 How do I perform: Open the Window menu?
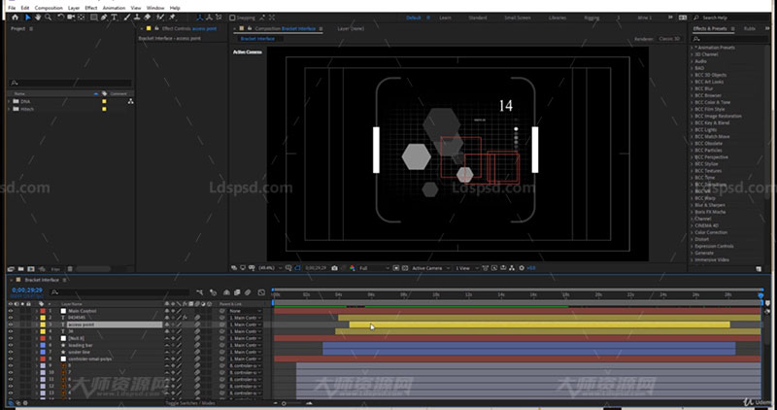155,8
